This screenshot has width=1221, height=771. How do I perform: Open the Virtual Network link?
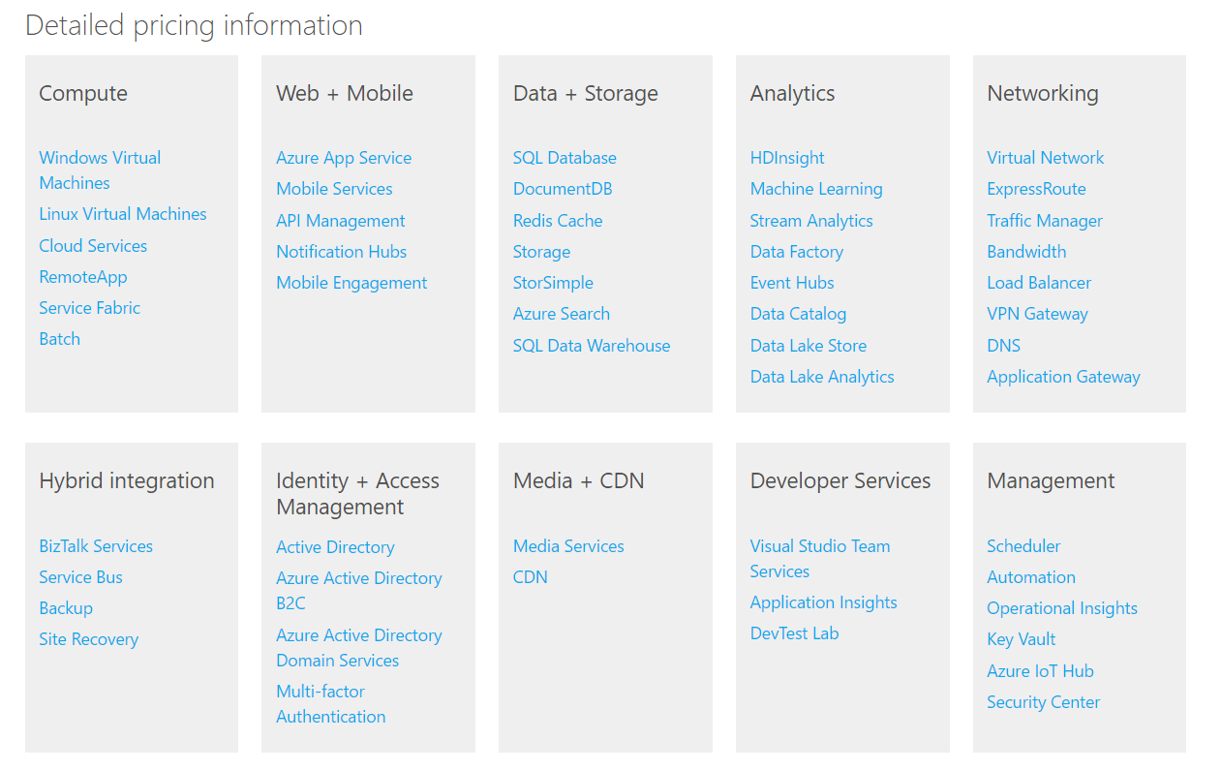[x=1045, y=157]
